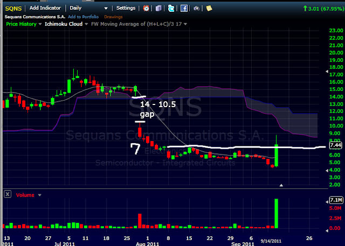The image size is (345, 246).
Task: Click the lower price-scale triangle marker near 4.00
Action: (327, 171)
